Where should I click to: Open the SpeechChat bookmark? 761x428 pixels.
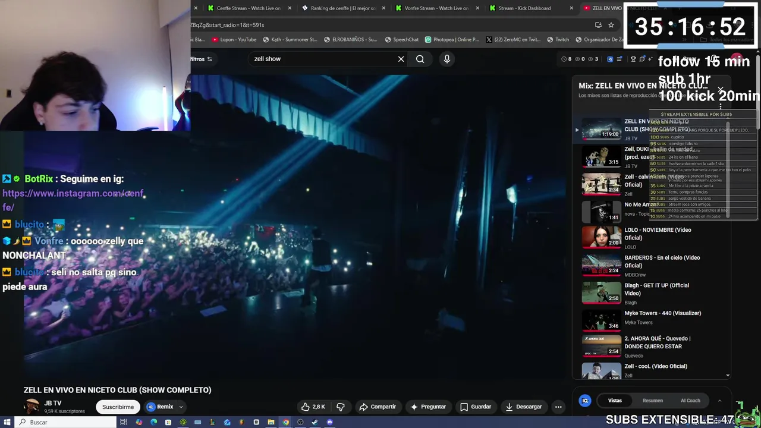click(402, 40)
